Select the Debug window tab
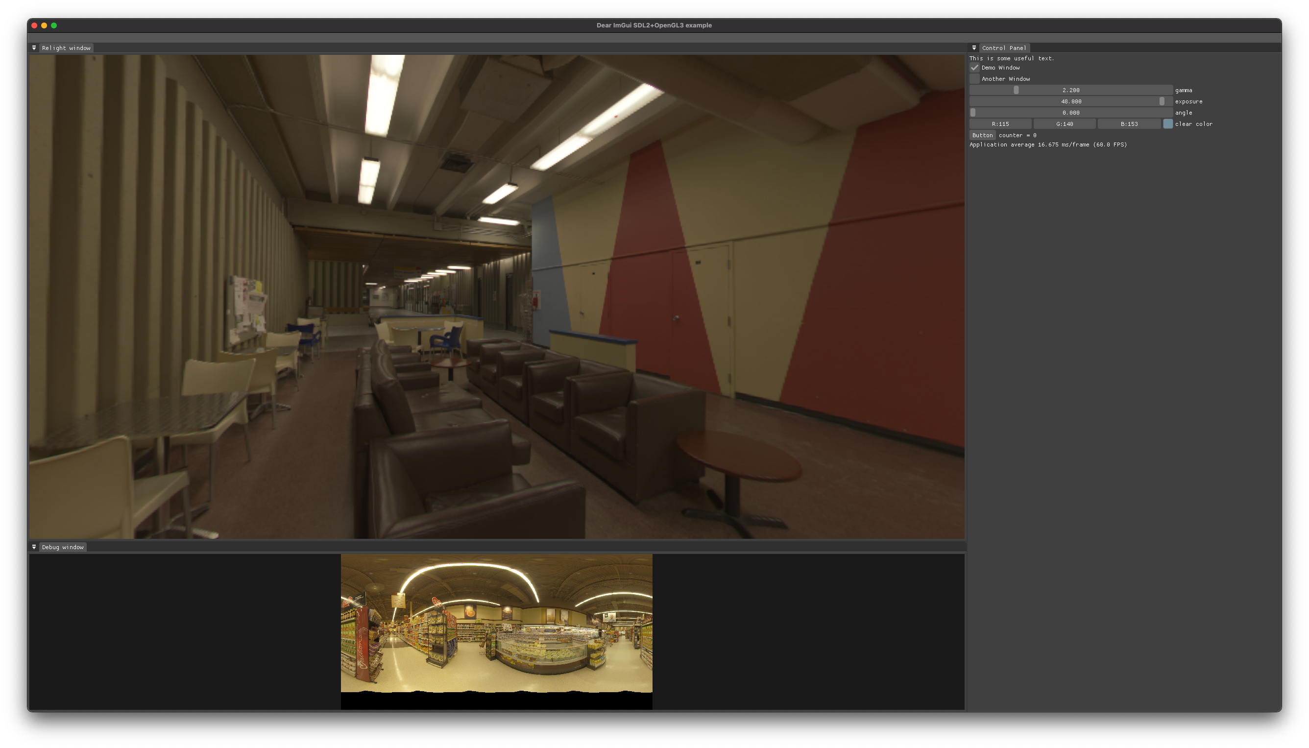Viewport: 1309px width, 748px height. [x=63, y=547]
